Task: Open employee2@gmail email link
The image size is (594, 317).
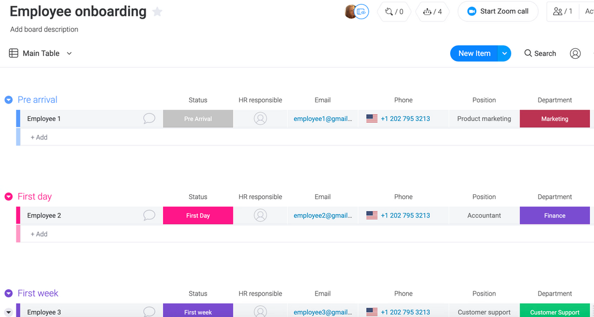Action: [323, 216]
